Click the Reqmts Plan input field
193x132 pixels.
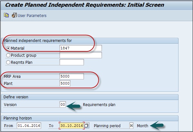point(71,62)
